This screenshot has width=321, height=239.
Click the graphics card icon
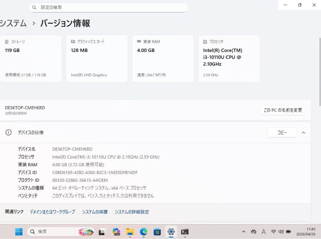click(x=73, y=42)
